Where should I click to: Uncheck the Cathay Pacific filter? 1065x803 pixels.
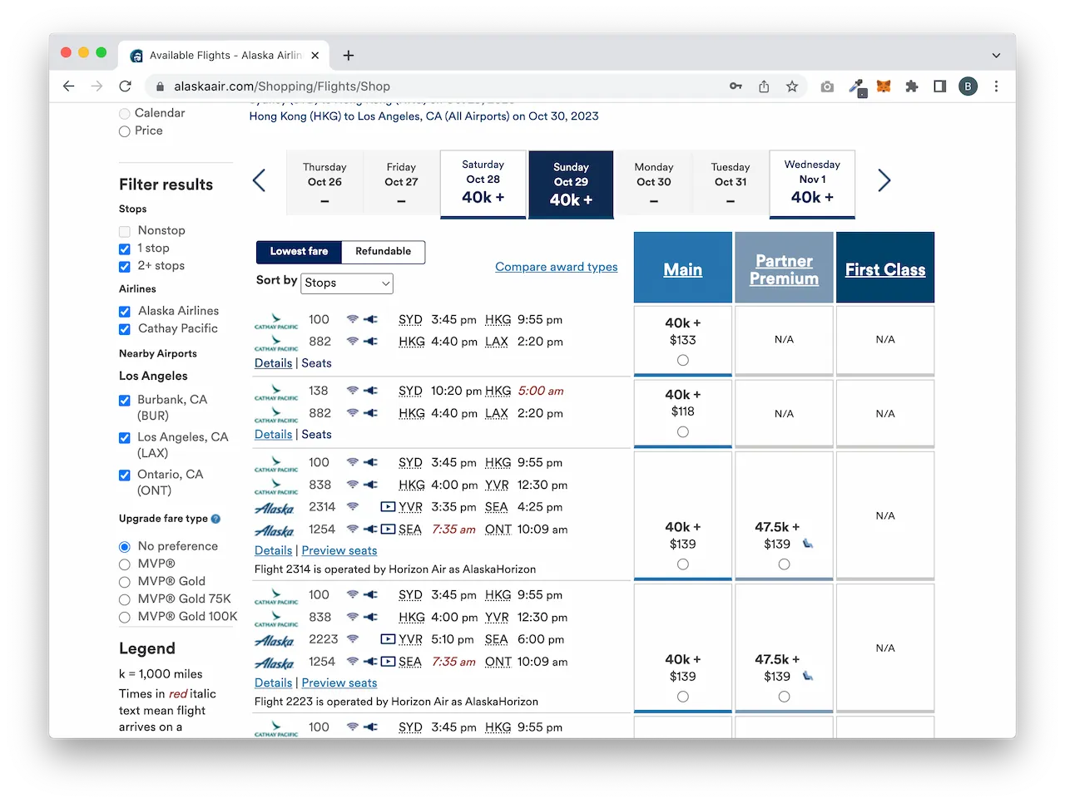click(125, 329)
